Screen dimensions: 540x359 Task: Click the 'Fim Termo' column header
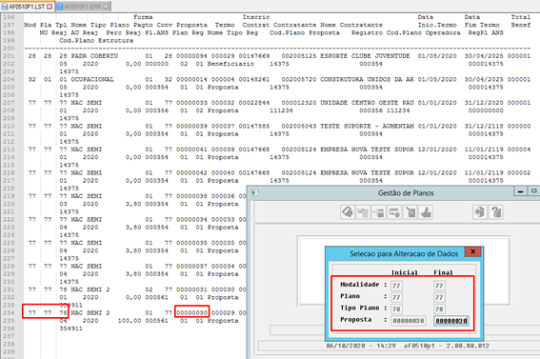pos(482,25)
